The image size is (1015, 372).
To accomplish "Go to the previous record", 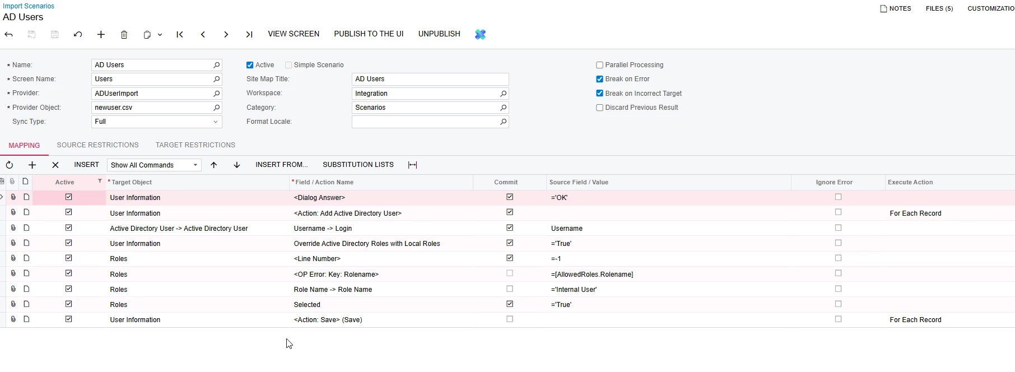I will coord(203,34).
